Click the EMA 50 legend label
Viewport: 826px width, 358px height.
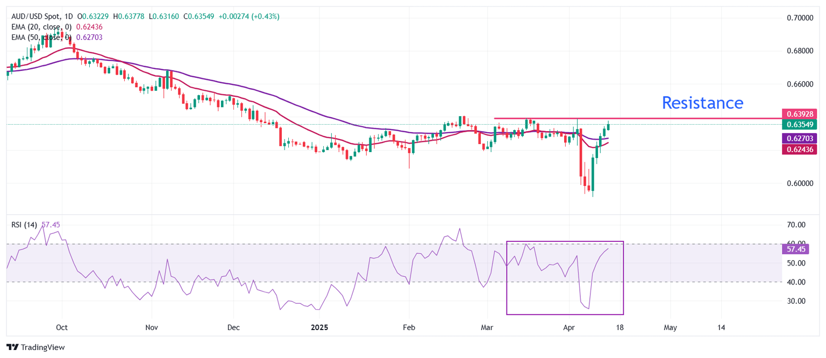coord(41,37)
